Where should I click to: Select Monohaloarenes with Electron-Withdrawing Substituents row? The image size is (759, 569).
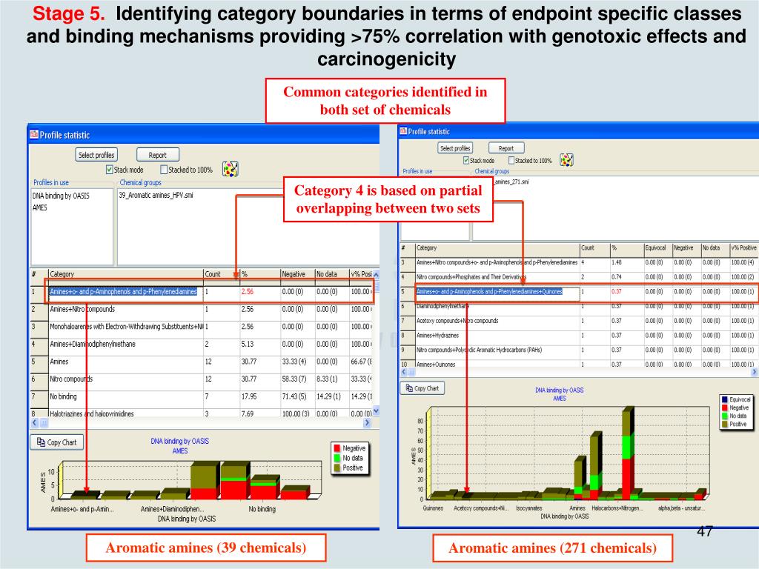click(x=201, y=327)
